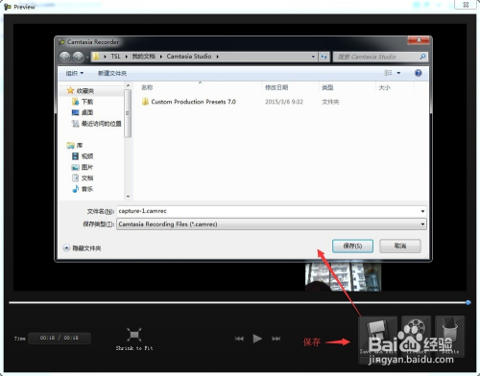Click navigation pane scrollbar down arrow

128,197
